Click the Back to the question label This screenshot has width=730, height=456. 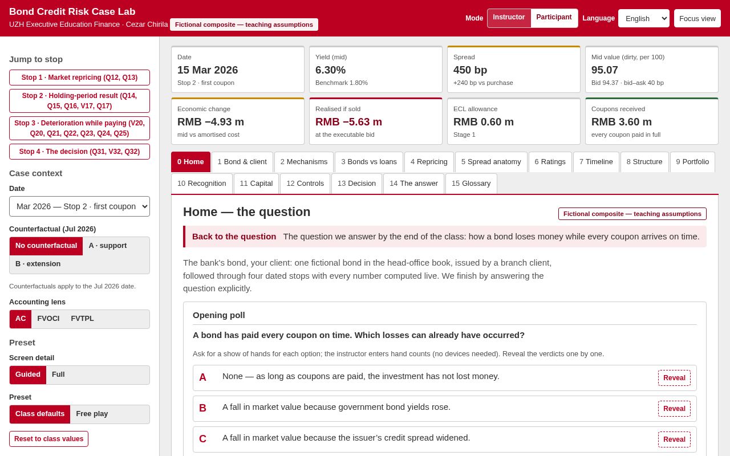pos(234,237)
